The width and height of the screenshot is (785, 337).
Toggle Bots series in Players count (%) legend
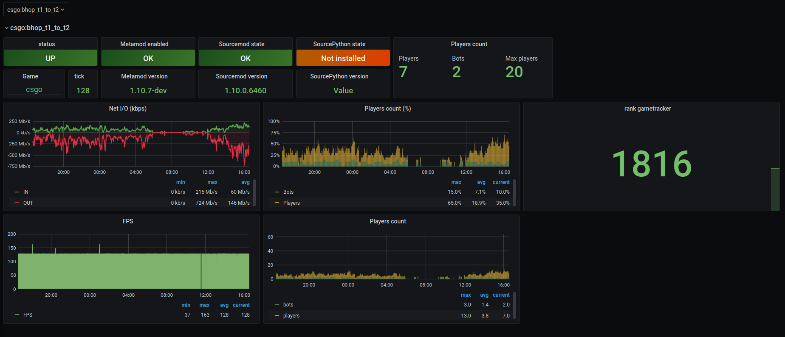point(288,192)
